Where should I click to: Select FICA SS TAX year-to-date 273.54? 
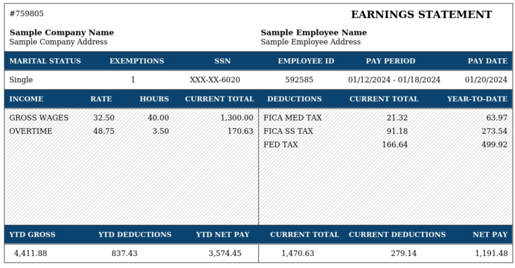click(x=495, y=131)
